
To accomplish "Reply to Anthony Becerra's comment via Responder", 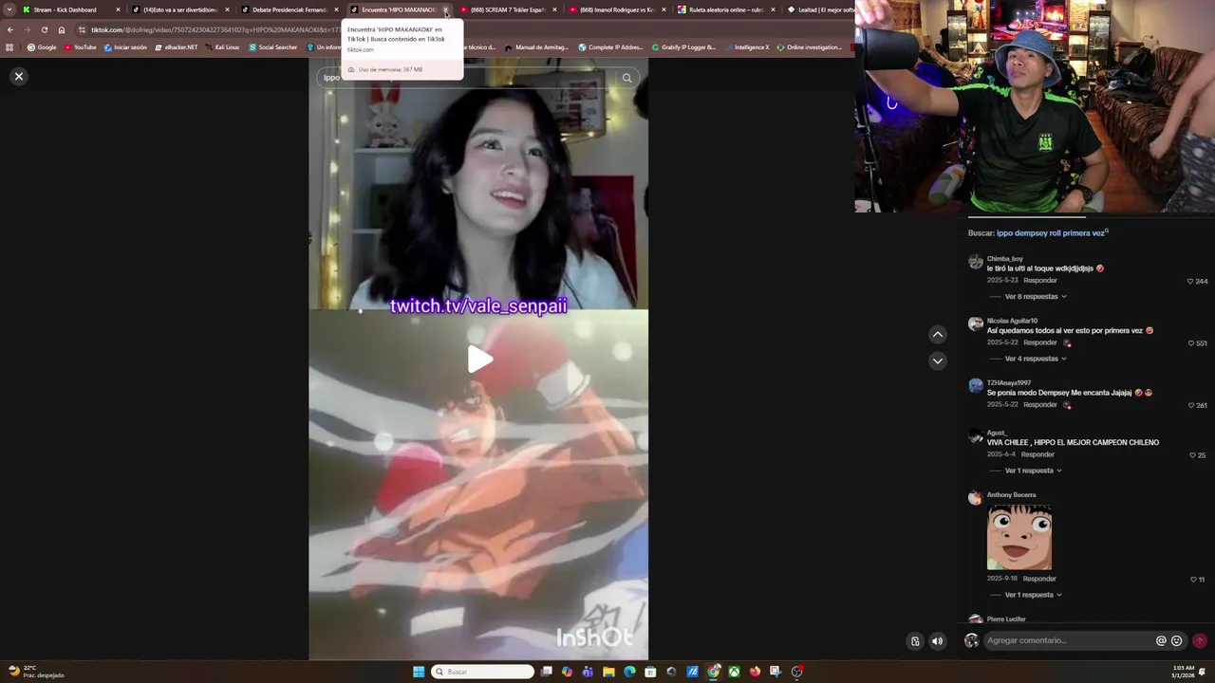I will point(1039,579).
